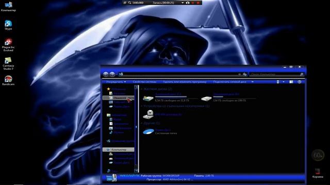Click the magnifier icon in Bandicam bar
Screen dimensions: 330x185
click(130, 3)
